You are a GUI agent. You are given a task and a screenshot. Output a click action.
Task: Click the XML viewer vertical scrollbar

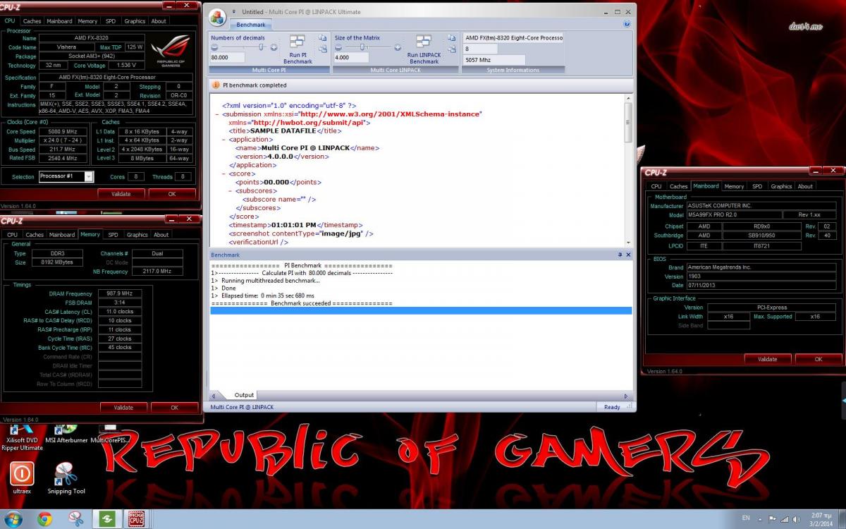click(x=629, y=171)
